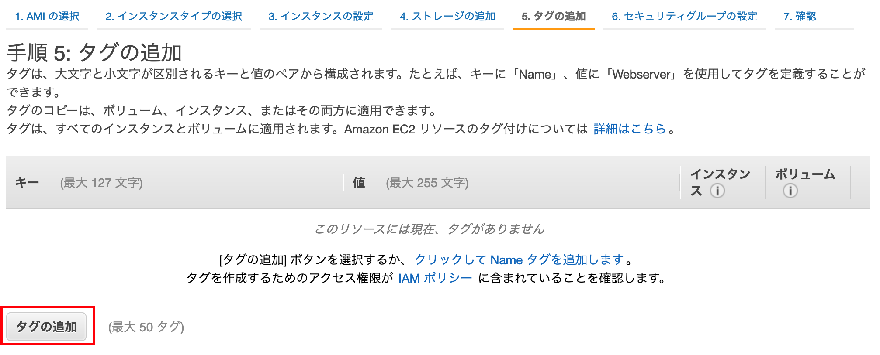Open the IAM ポリシー link
The width and height of the screenshot is (880, 355).
pos(435,278)
